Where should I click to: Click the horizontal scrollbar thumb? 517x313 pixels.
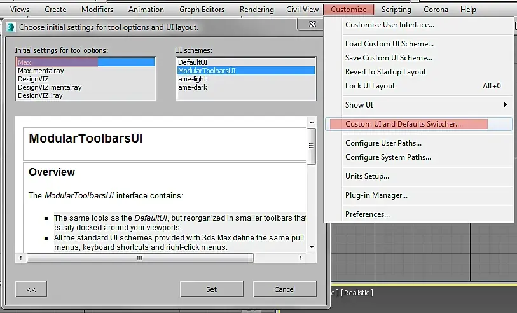pos(140,258)
